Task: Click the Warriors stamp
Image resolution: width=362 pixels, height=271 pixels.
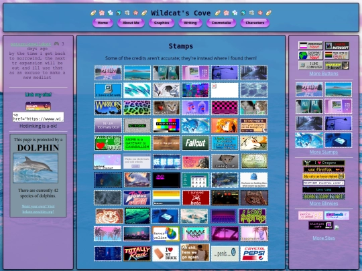Action: pos(108,108)
